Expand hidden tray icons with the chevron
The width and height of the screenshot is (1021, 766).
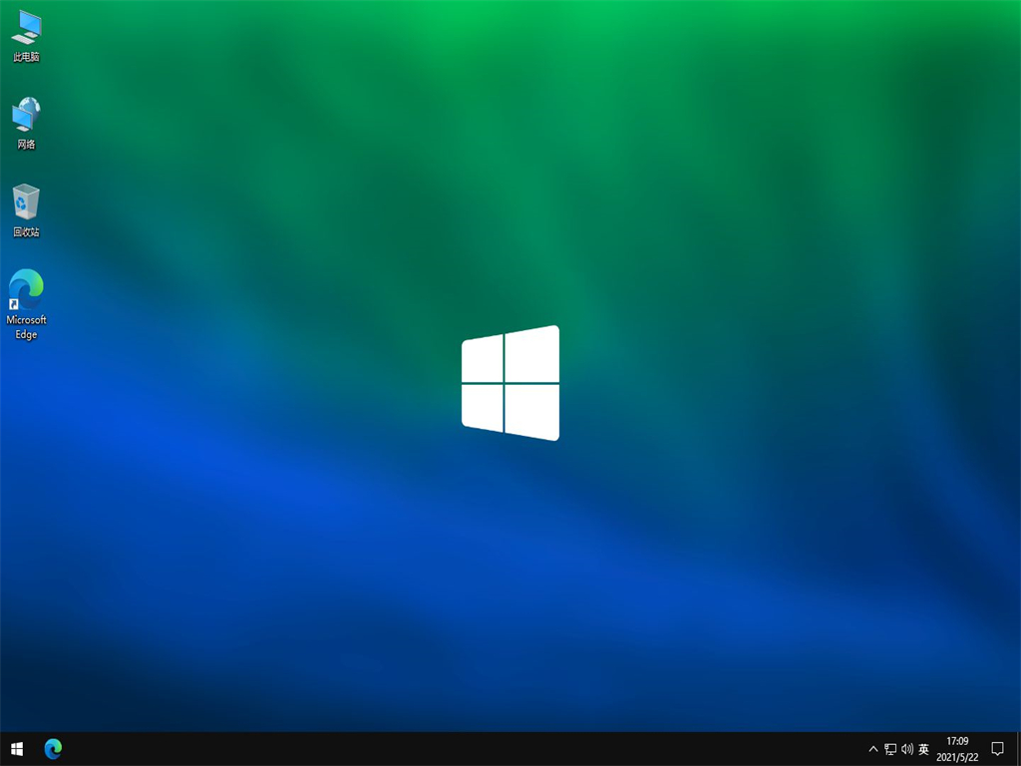[x=872, y=749]
